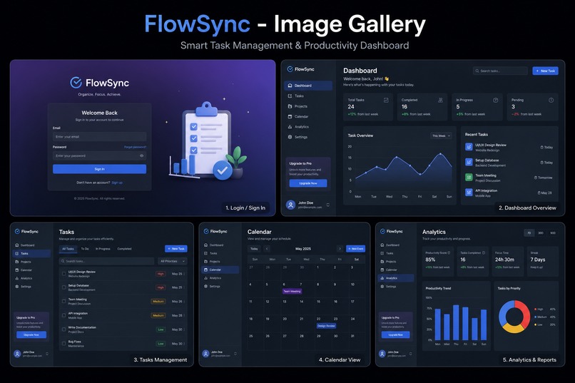Click the info icon beside Productivity Score
This screenshot has width=575, height=383.
(449, 252)
